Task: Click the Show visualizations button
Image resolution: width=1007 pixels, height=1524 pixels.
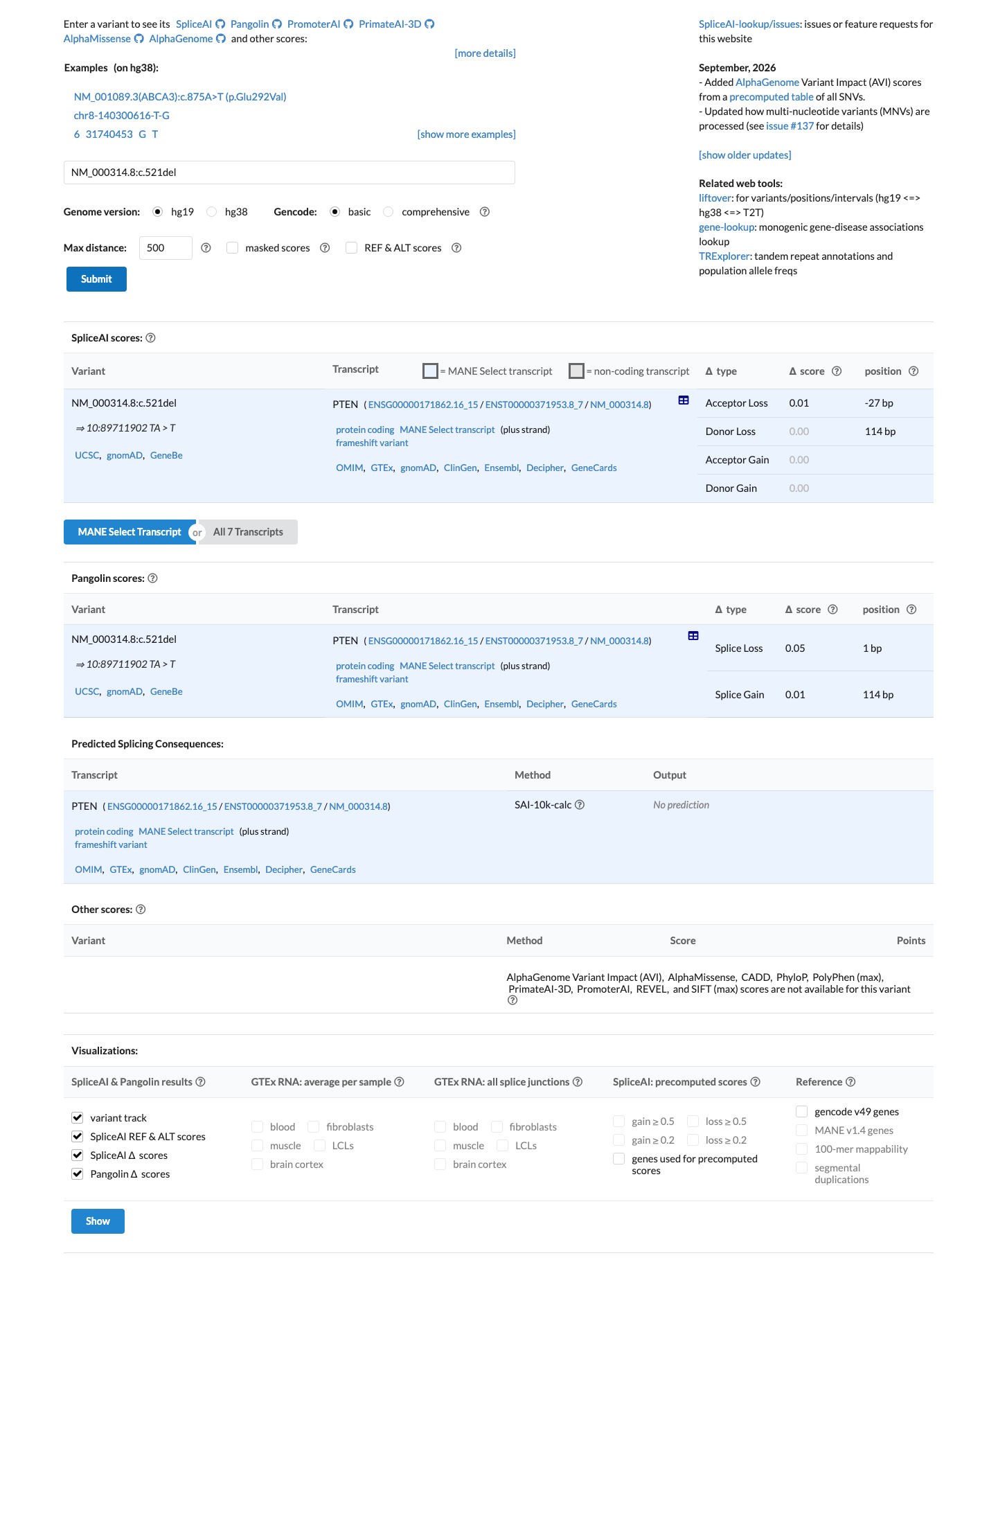Action: pos(98,1221)
